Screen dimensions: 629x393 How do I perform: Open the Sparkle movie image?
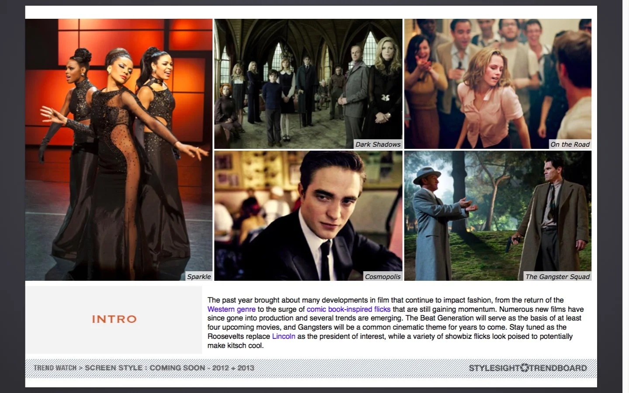[x=119, y=149]
